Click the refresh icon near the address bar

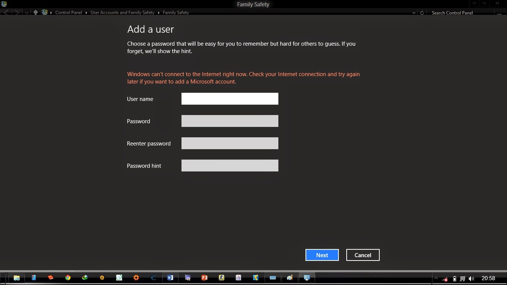pos(422,12)
